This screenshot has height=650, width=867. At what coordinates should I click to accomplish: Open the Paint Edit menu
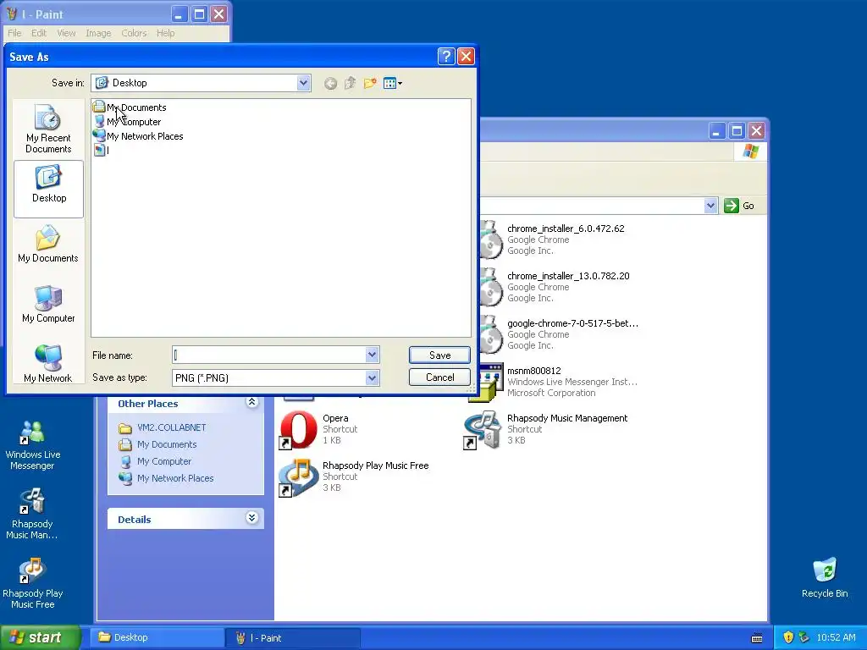(39, 33)
